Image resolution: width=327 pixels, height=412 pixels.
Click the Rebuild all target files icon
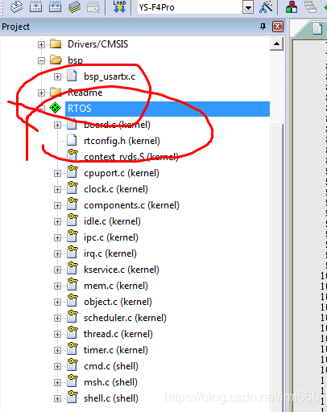tap(55, 6)
